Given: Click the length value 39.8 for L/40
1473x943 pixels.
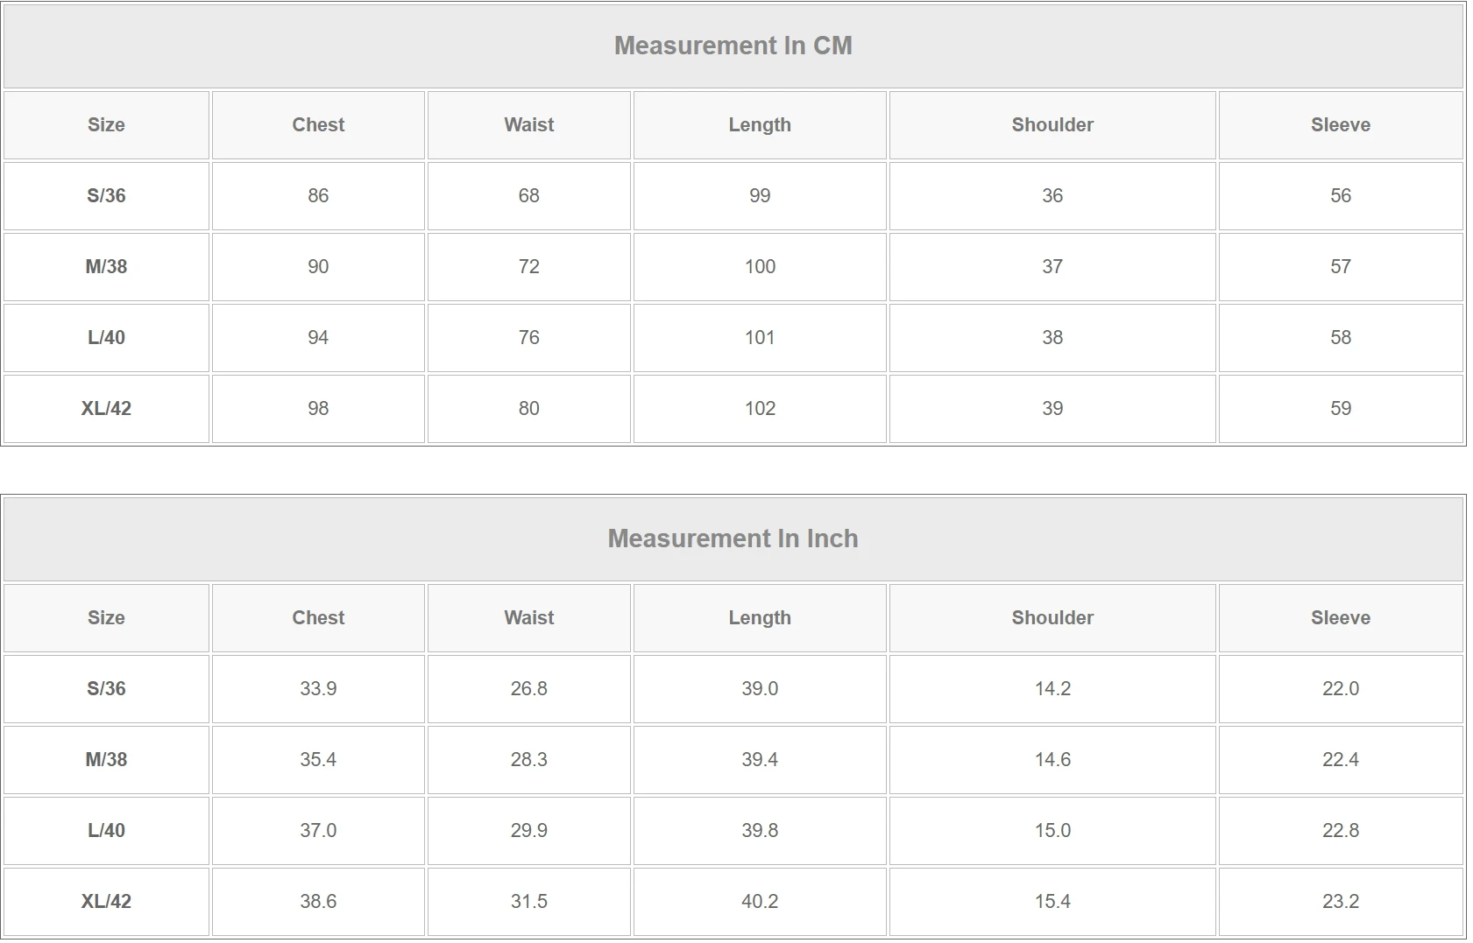Looking at the screenshot, I should tap(760, 831).
